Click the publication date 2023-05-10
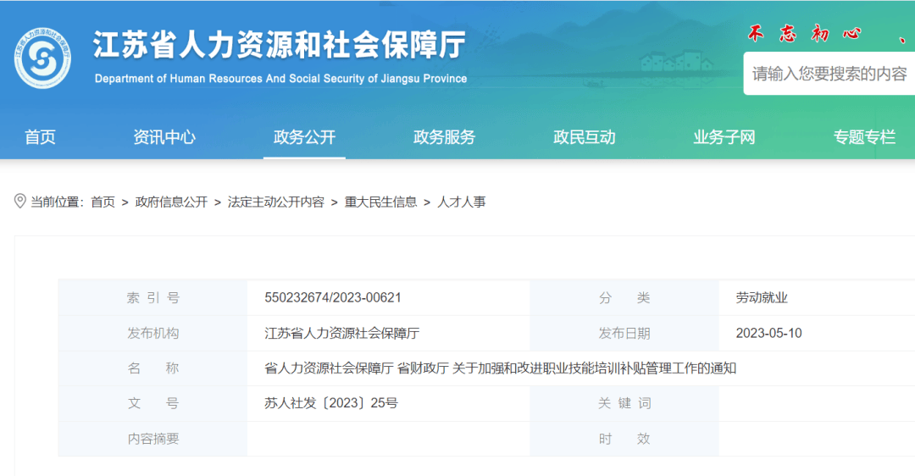The width and height of the screenshot is (915, 476). (768, 333)
